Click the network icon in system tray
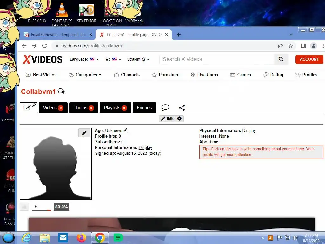This screenshot has height=244, width=325. pos(288,238)
